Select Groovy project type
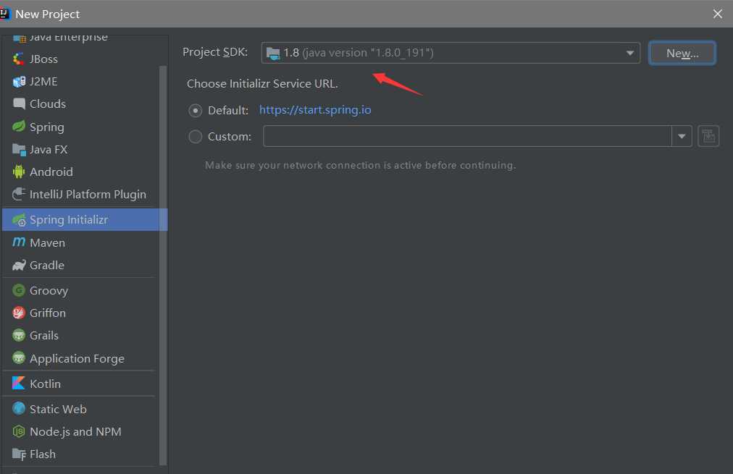Screen dimensions: 733x474 pos(81,290)
